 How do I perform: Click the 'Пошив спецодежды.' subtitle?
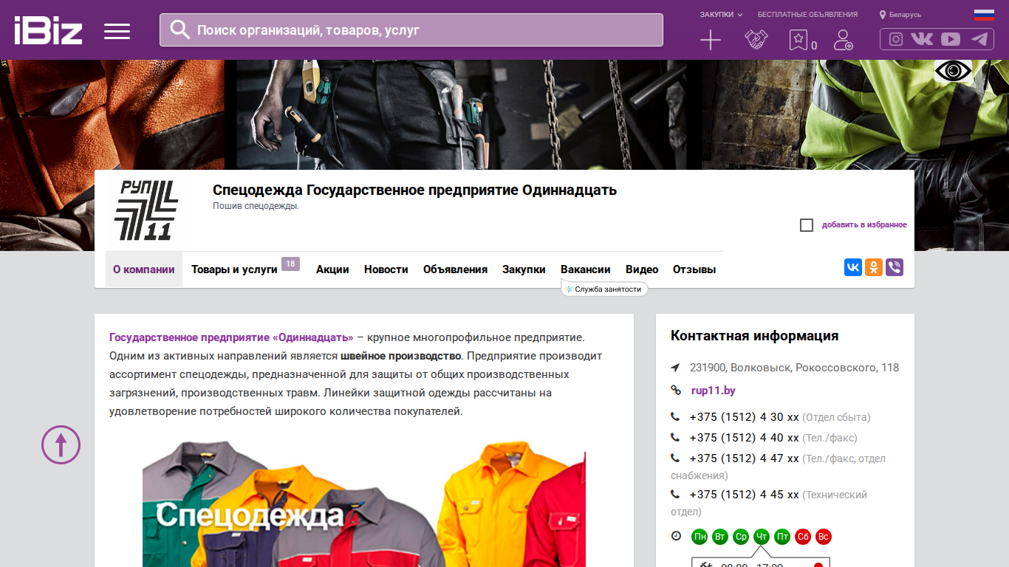coord(256,207)
